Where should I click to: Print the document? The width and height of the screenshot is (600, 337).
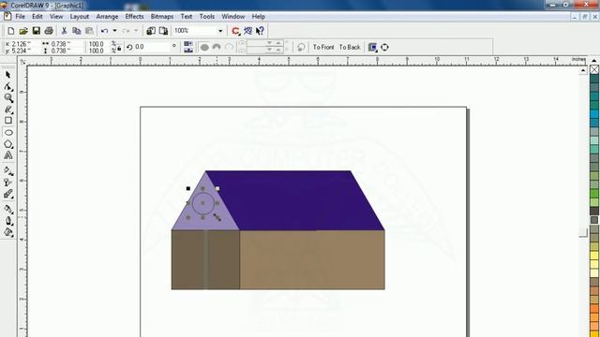pyautogui.click(x=49, y=31)
